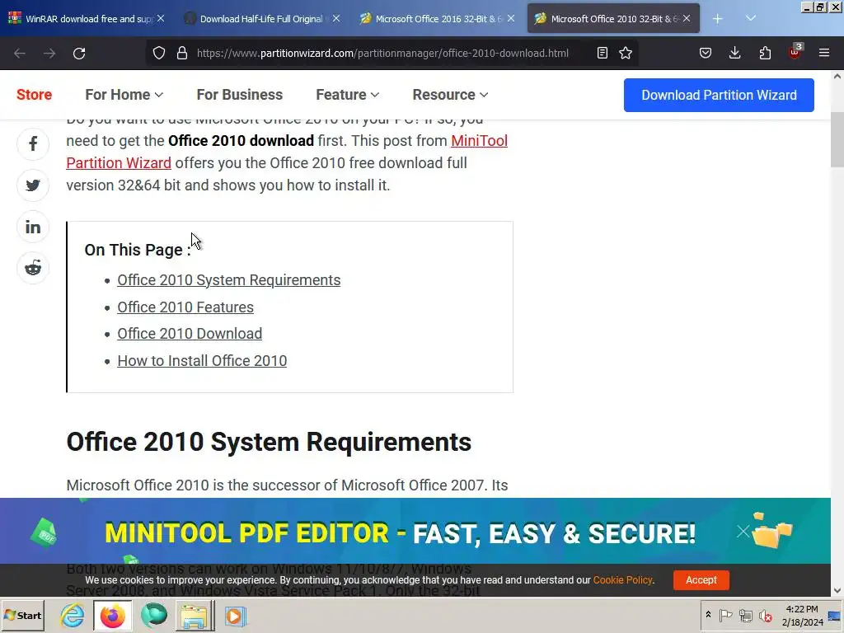
Task: Share article on Twitter
Action: (x=33, y=185)
